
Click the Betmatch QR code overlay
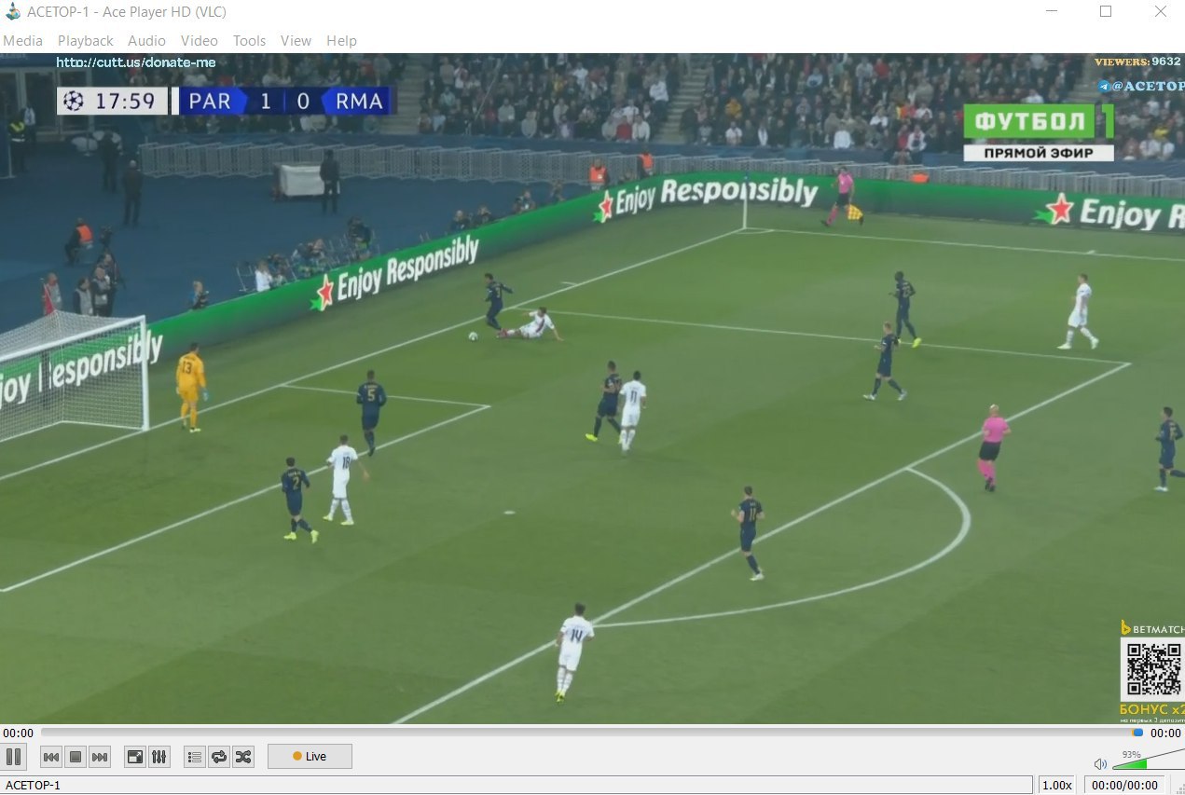point(1152,670)
